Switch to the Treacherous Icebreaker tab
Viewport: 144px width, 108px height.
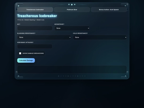click(35, 10)
